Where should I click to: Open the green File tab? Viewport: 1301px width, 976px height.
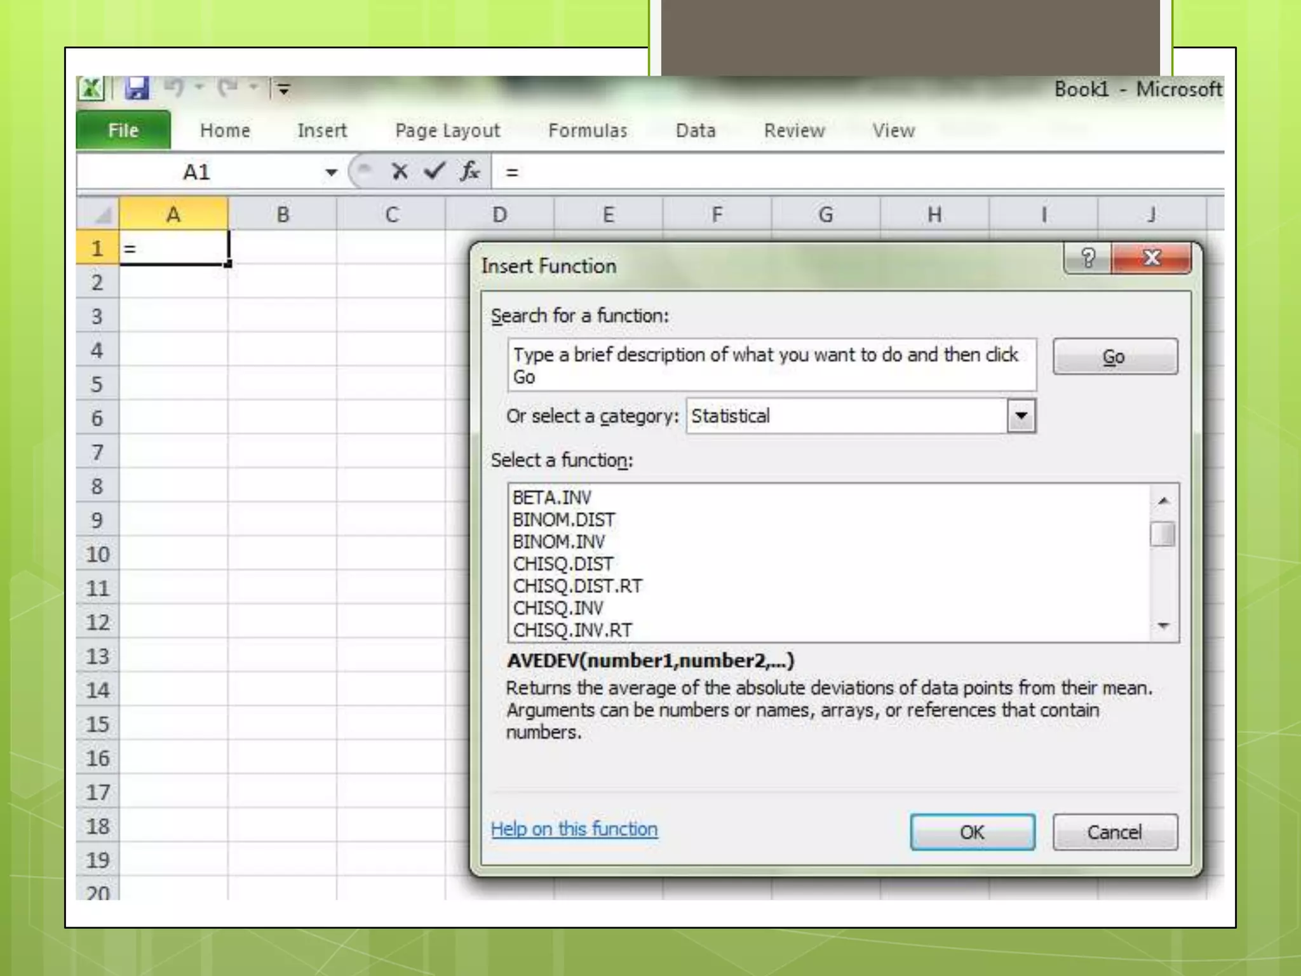pos(123,131)
